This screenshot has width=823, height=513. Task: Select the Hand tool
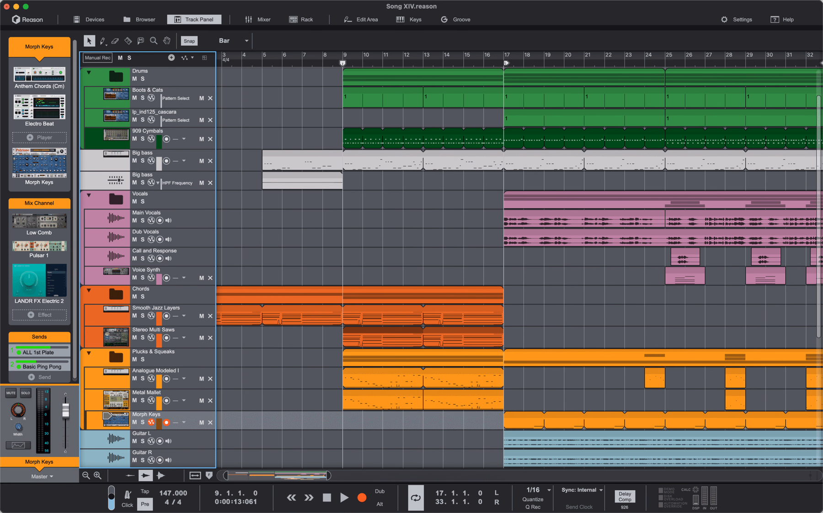(x=167, y=41)
